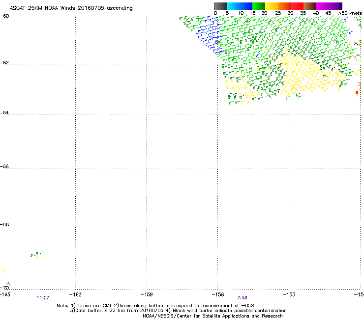Image resolution: width=364 pixels, height=319 pixels.
Task: Select the gray 0-5 knots color segment
Action: (220, 6)
